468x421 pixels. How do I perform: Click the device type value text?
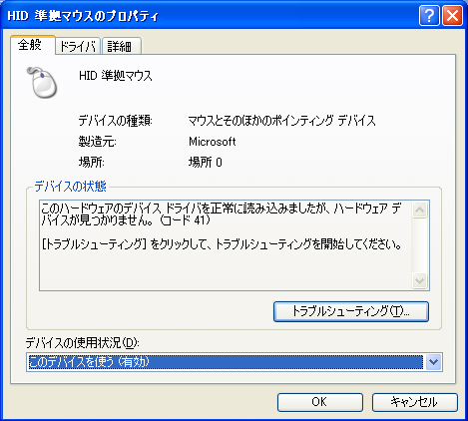pyautogui.click(x=282, y=121)
